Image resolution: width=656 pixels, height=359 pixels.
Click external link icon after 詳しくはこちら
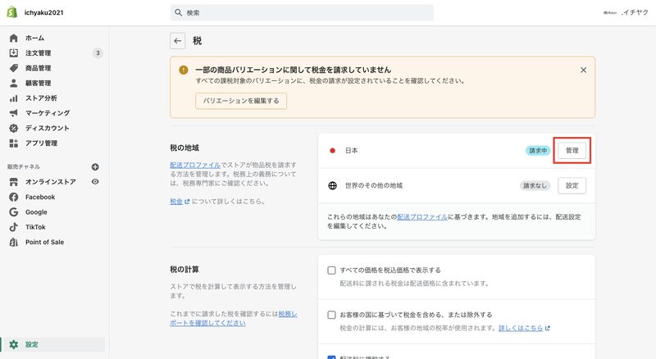[x=548, y=328]
